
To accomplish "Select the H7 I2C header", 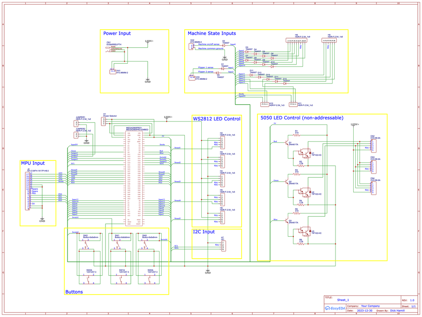I will tap(224, 246).
